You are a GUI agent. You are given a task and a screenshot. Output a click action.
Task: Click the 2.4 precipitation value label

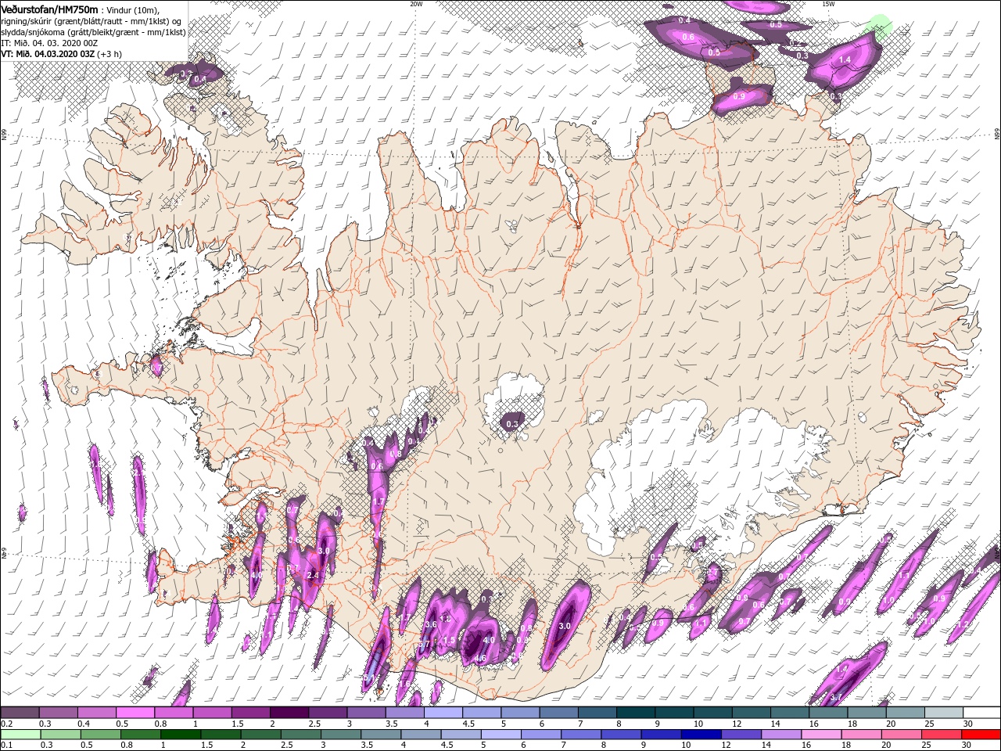pos(313,575)
